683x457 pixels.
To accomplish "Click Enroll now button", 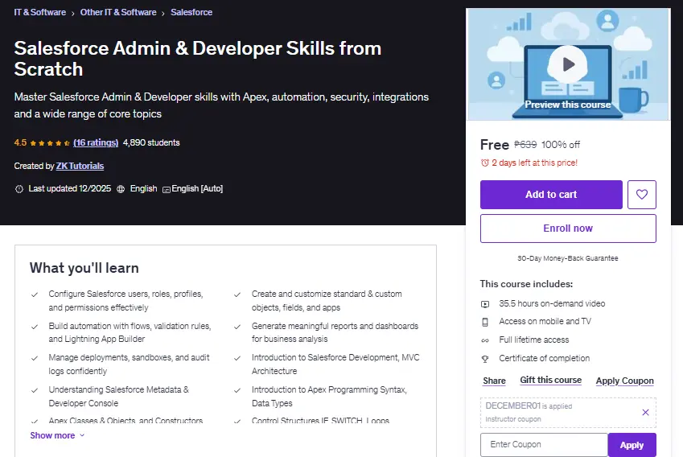I will (x=568, y=228).
